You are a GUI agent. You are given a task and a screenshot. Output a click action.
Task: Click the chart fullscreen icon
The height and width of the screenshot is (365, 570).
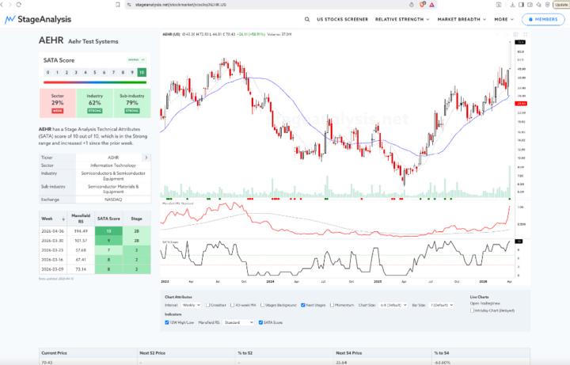[525, 35]
